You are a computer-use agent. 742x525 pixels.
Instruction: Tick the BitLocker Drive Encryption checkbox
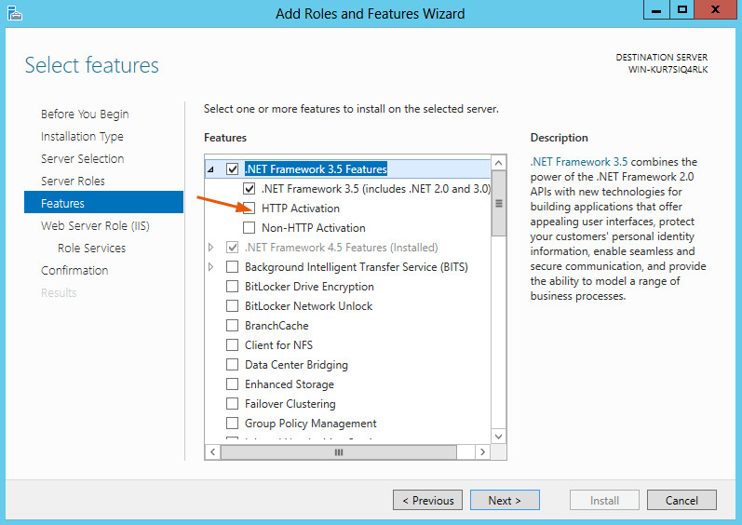pyautogui.click(x=233, y=287)
